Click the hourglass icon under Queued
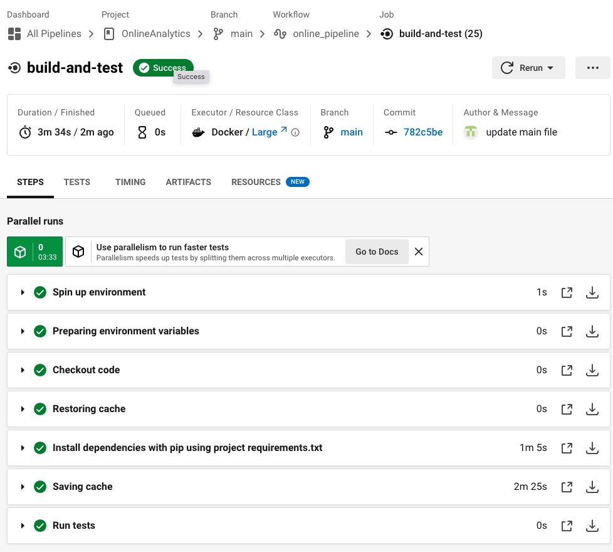The height and width of the screenshot is (552, 613). tap(142, 132)
